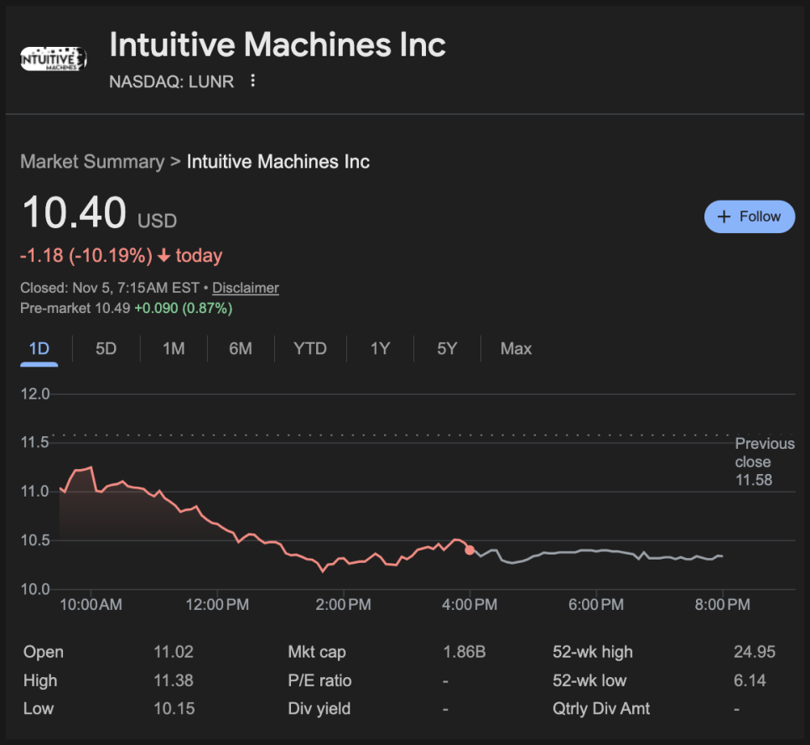The image size is (810, 745).
Task: Click the Intuitive Machines Inc heading
Action: (x=278, y=45)
